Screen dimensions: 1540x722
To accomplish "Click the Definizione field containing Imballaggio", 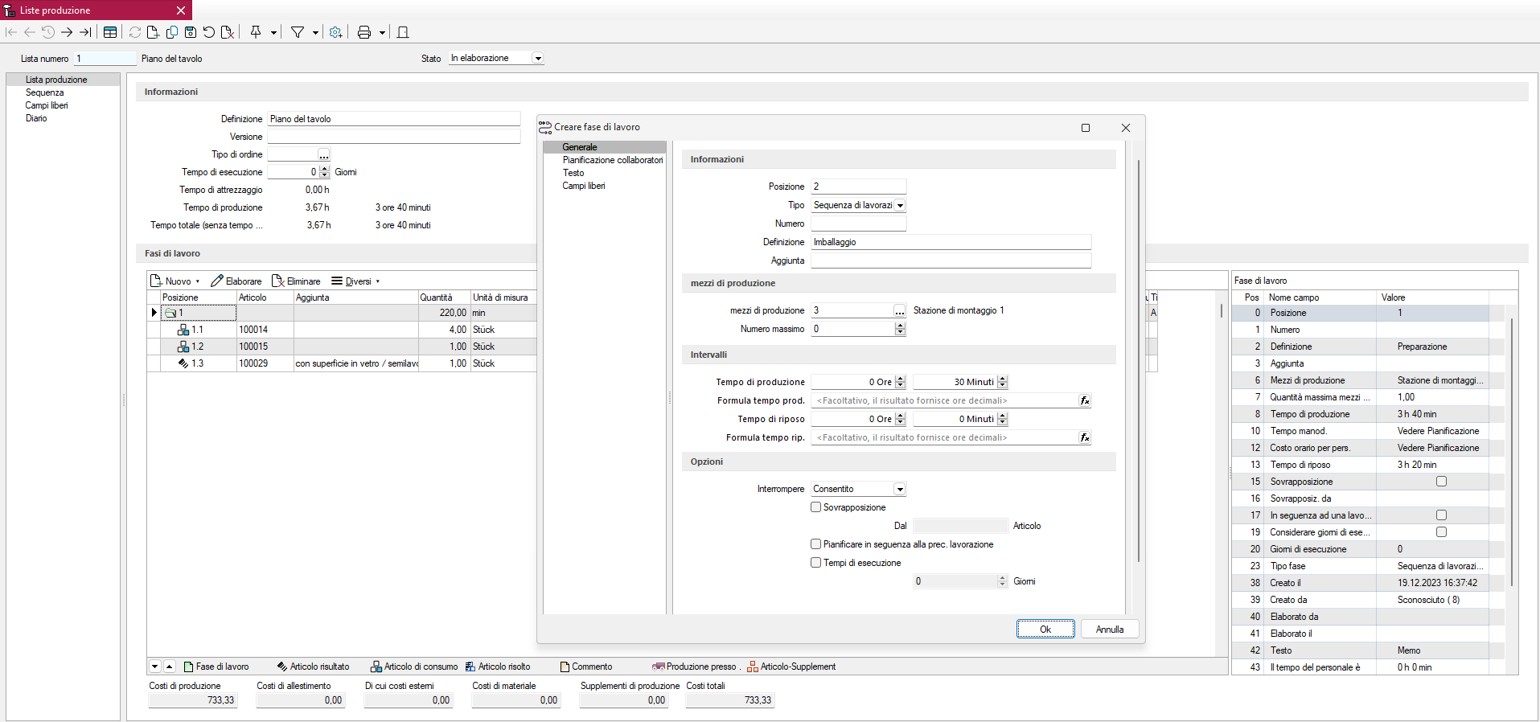I will click(x=950, y=242).
